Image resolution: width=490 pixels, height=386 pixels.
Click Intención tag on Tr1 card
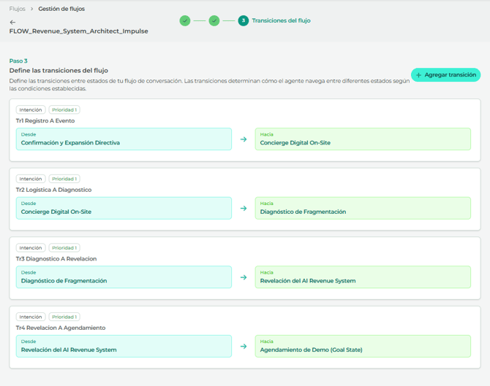coord(31,110)
